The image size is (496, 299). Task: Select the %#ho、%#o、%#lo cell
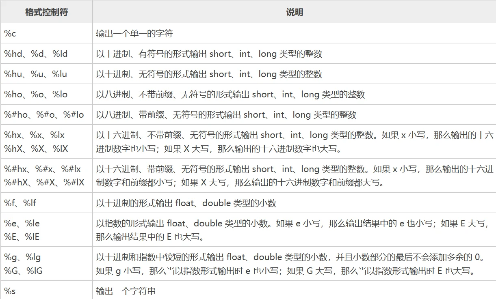44,114
